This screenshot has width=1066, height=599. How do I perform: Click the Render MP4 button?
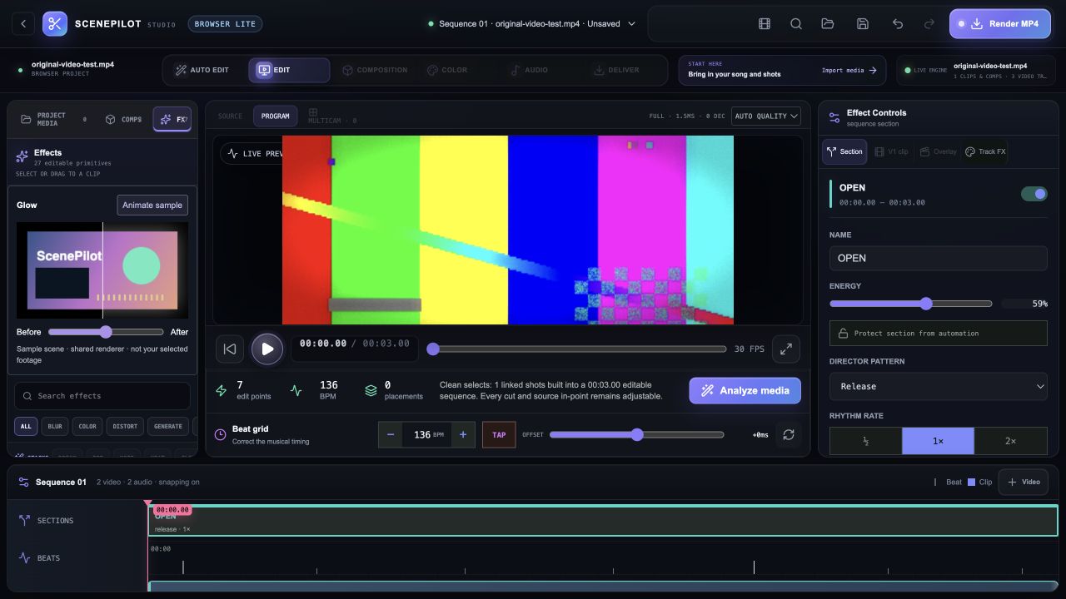pyautogui.click(x=1000, y=24)
